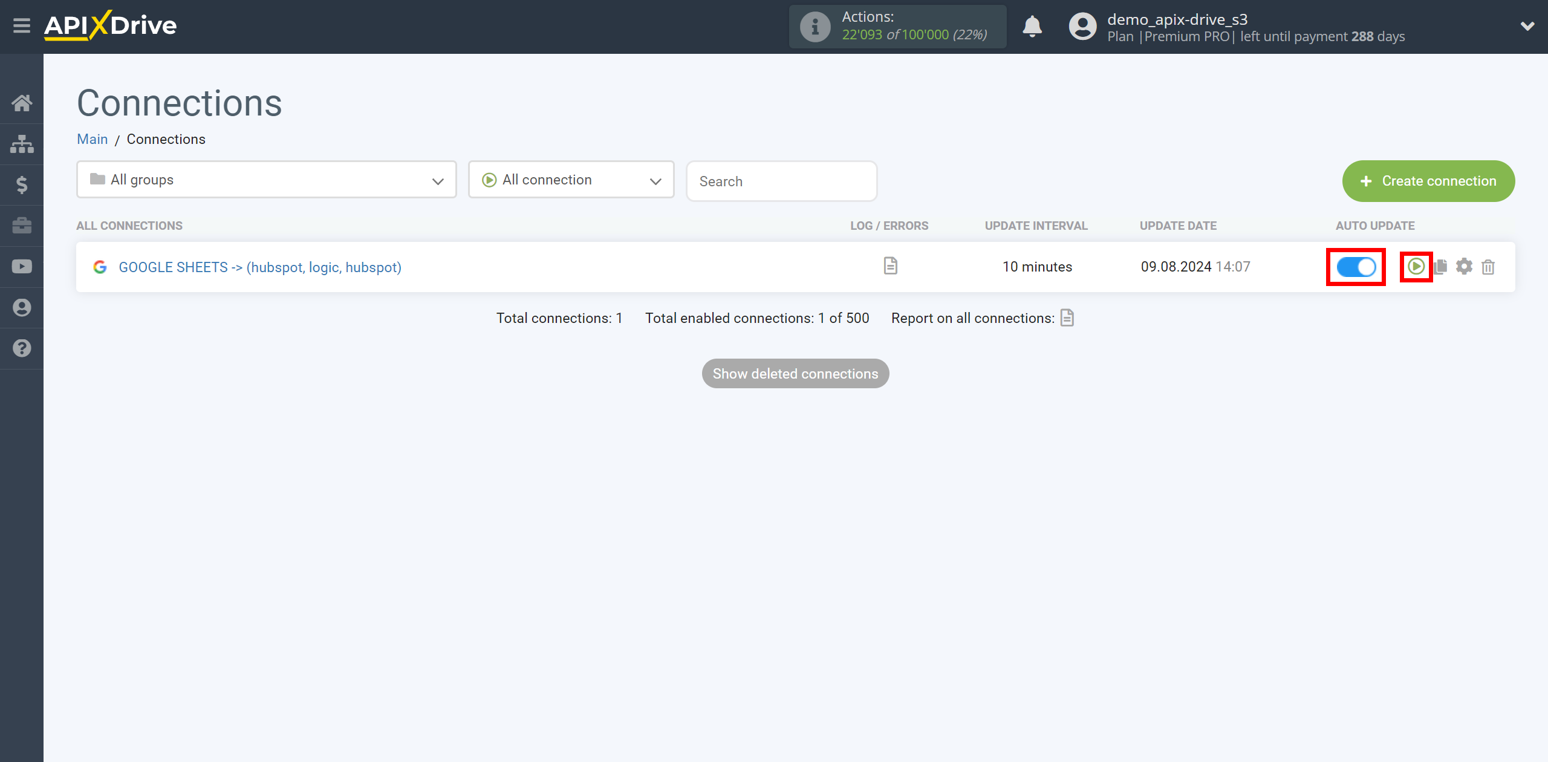The height and width of the screenshot is (762, 1548).
Task: Expand the All connection filter dropdown
Action: (571, 180)
